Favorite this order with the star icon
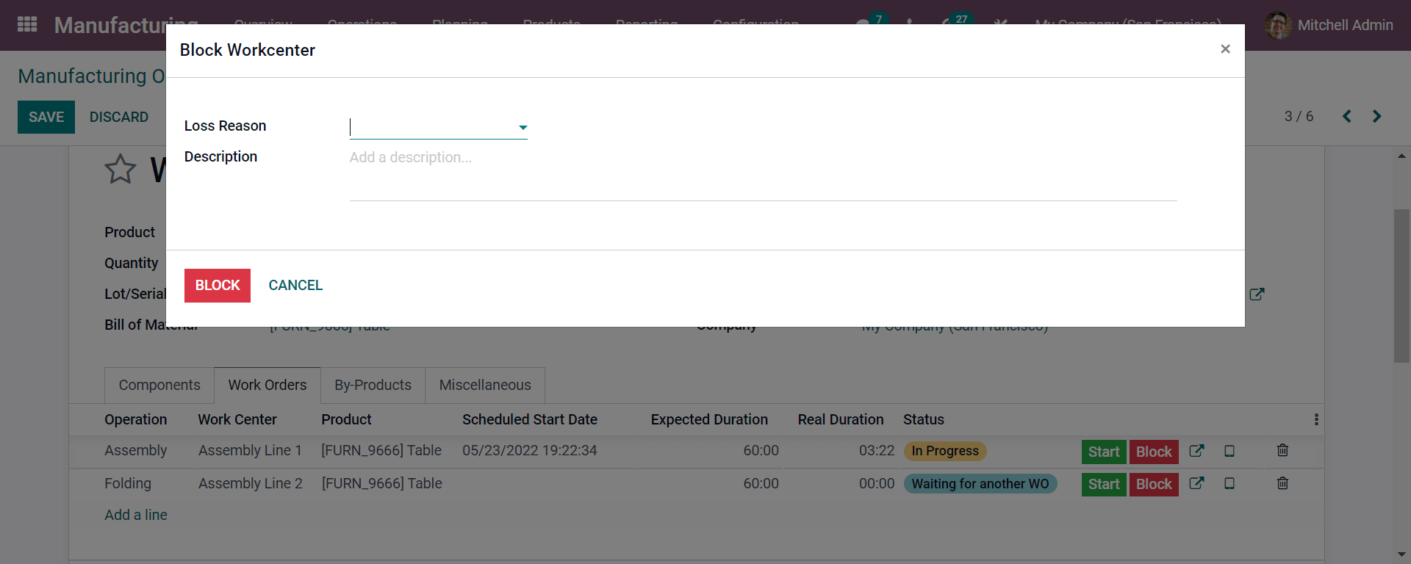The width and height of the screenshot is (1411, 564). (x=121, y=170)
